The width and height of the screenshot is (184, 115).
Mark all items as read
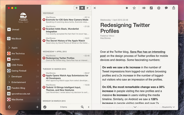coord(45,107)
